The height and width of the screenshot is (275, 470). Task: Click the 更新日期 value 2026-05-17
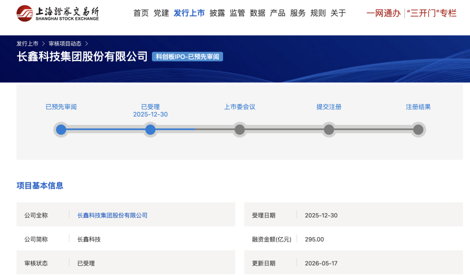(x=321, y=263)
